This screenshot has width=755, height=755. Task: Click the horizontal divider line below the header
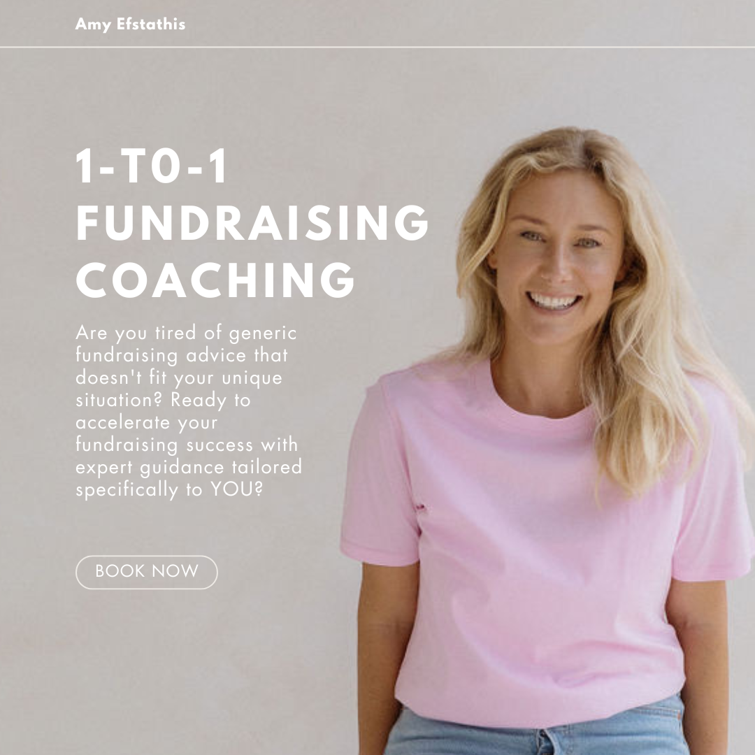click(x=377, y=47)
